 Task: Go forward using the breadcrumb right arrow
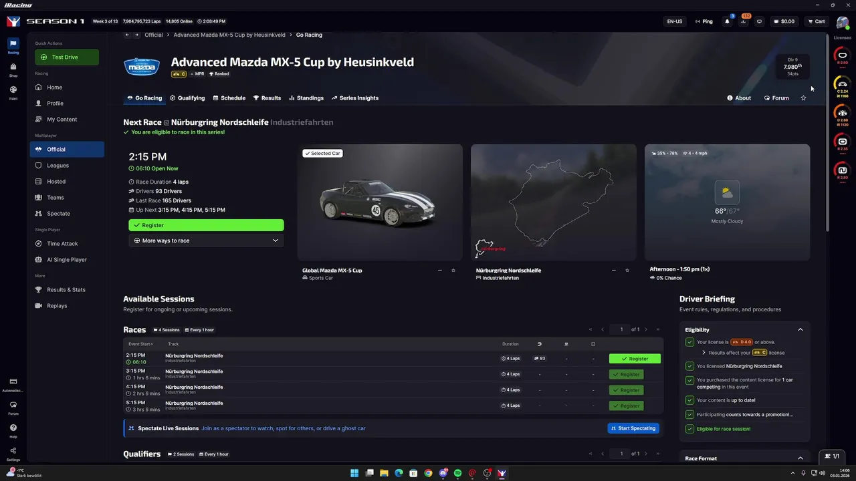(x=136, y=35)
